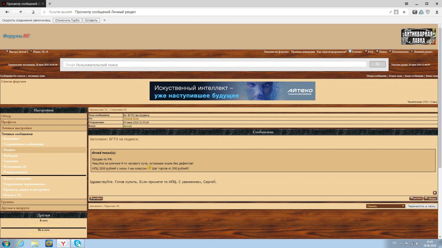Image resolution: width=442 pixels, height=248 pixels.
Task: Click the browser back arrow
Action: 7,12
